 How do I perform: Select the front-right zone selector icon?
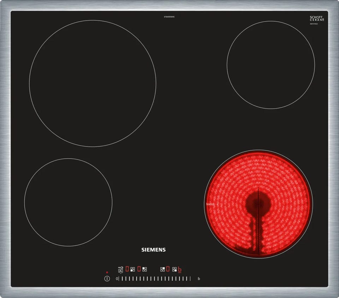pyautogui.click(x=174, y=269)
